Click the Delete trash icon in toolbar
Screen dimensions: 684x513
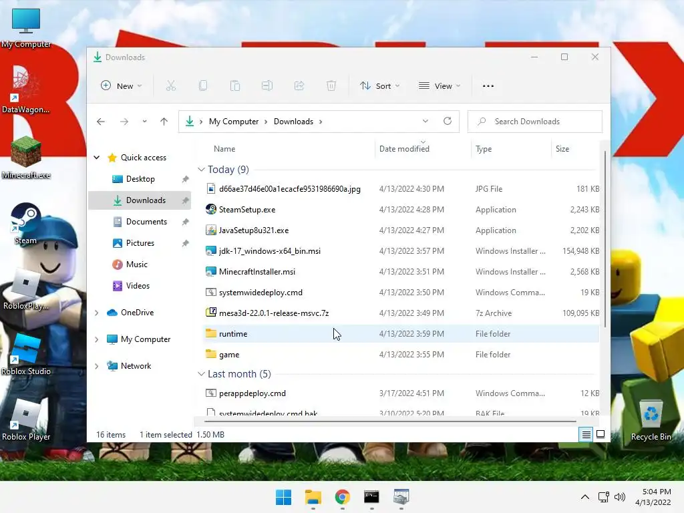(331, 86)
